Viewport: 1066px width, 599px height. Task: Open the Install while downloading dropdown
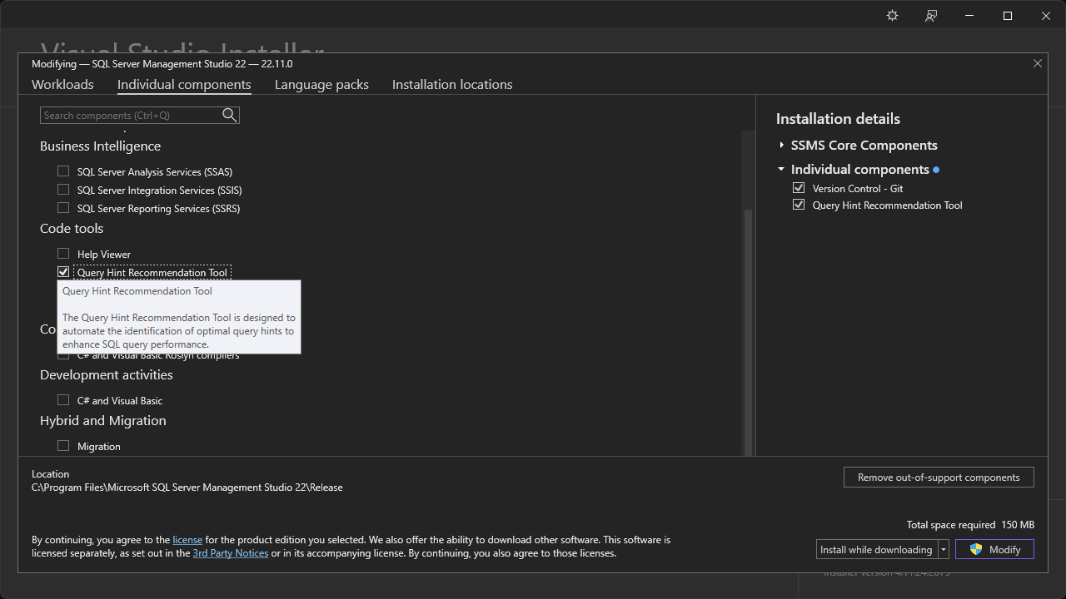944,549
